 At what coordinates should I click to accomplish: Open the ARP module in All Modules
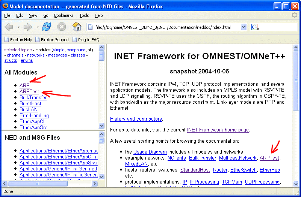pyautogui.click(x=24, y=85)
